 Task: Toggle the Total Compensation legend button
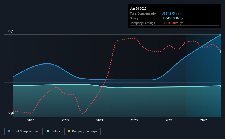[24, 131]
